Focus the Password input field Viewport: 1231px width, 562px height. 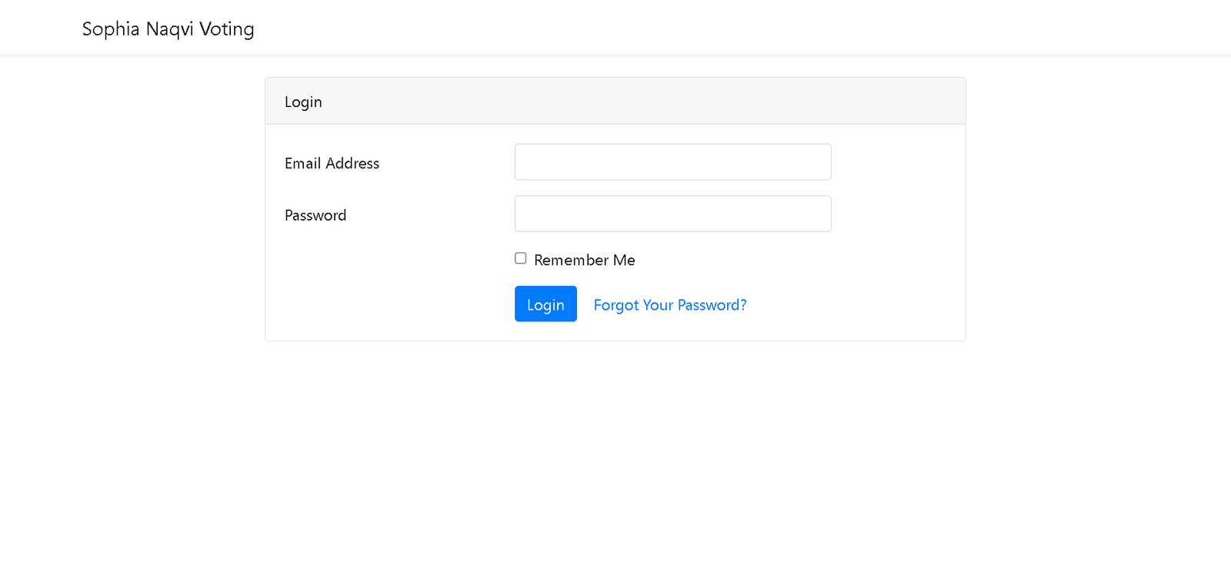(672, 214)
